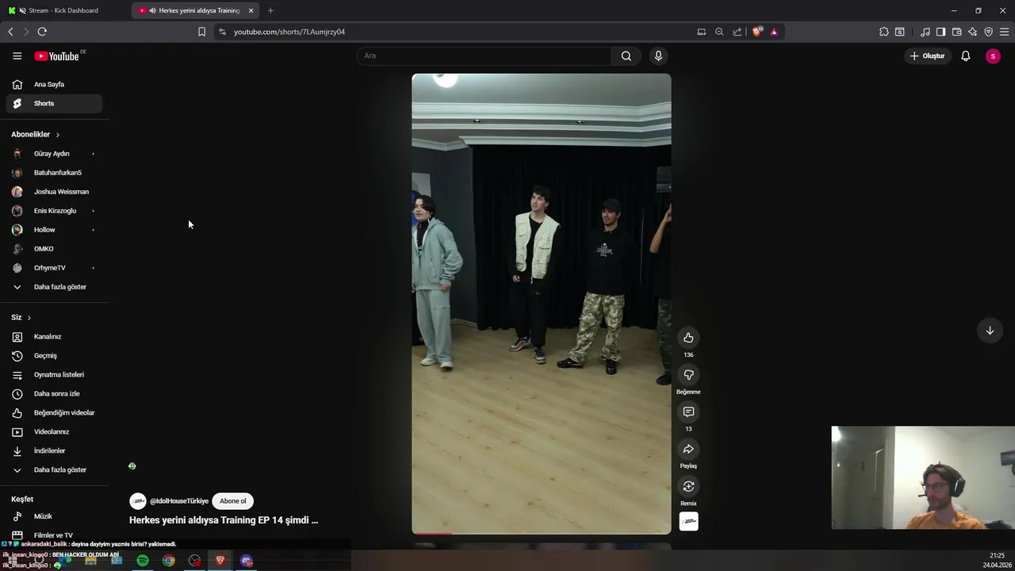Expand Abonelikler section chevron

coord(57,135)
